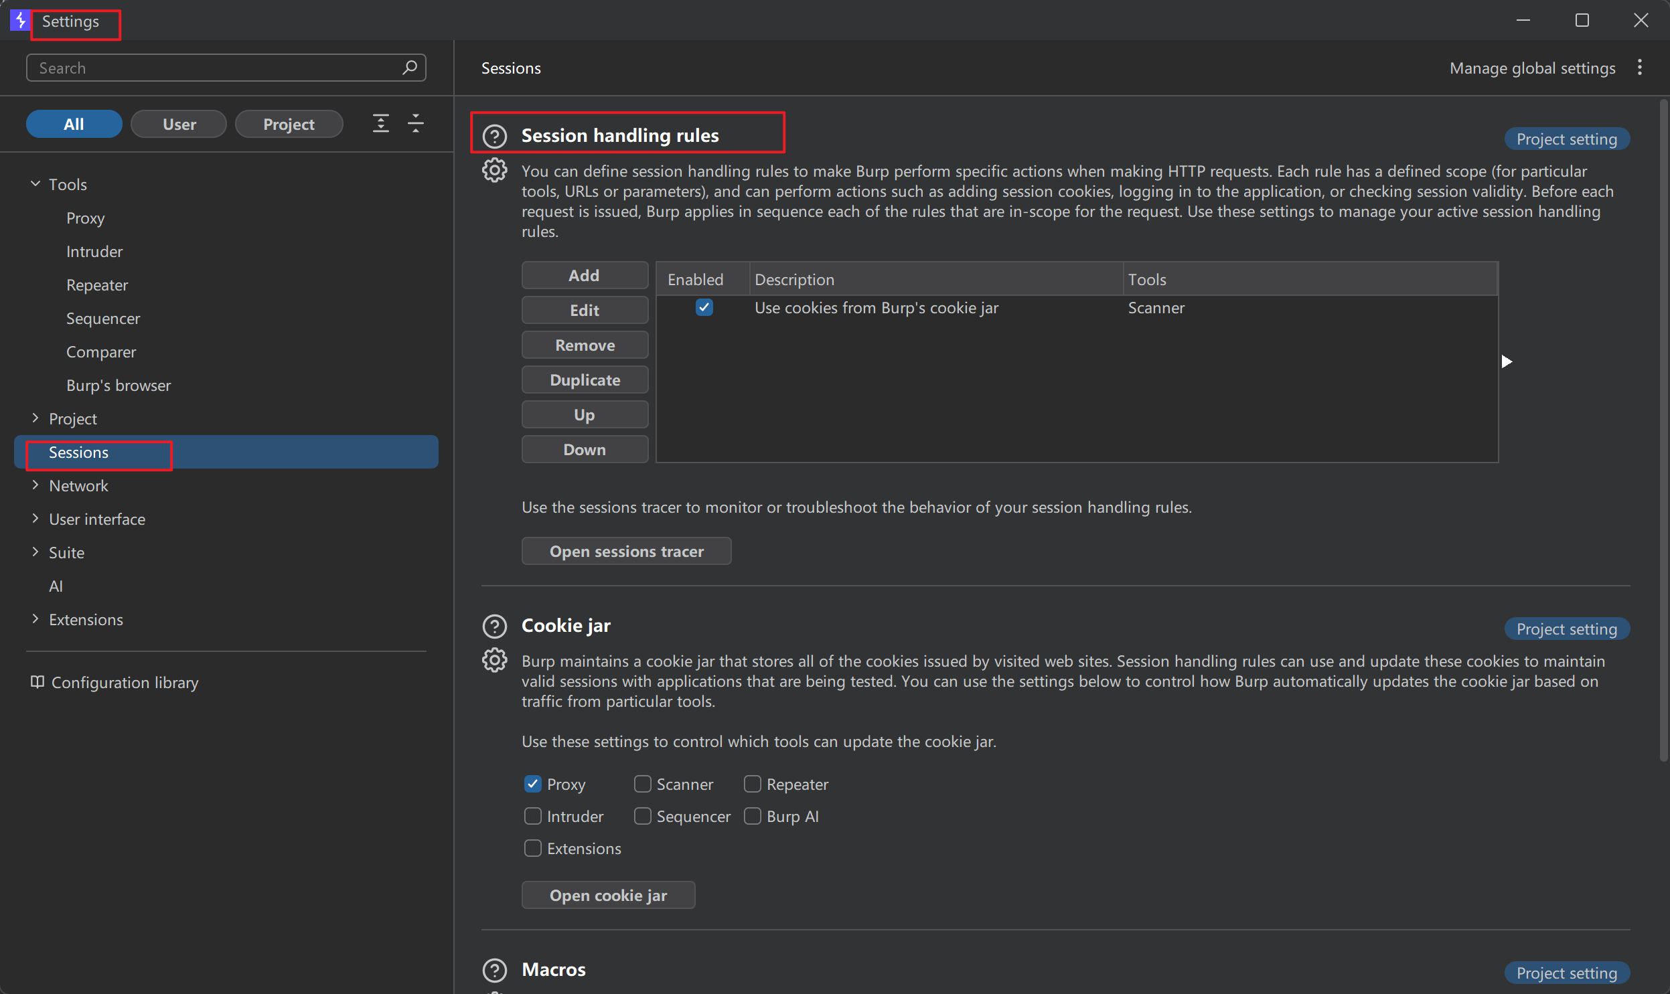Open the Configuration library link
Image resolution: width=1670 pixels, height=994 pixels.
(x=125, y=682)
